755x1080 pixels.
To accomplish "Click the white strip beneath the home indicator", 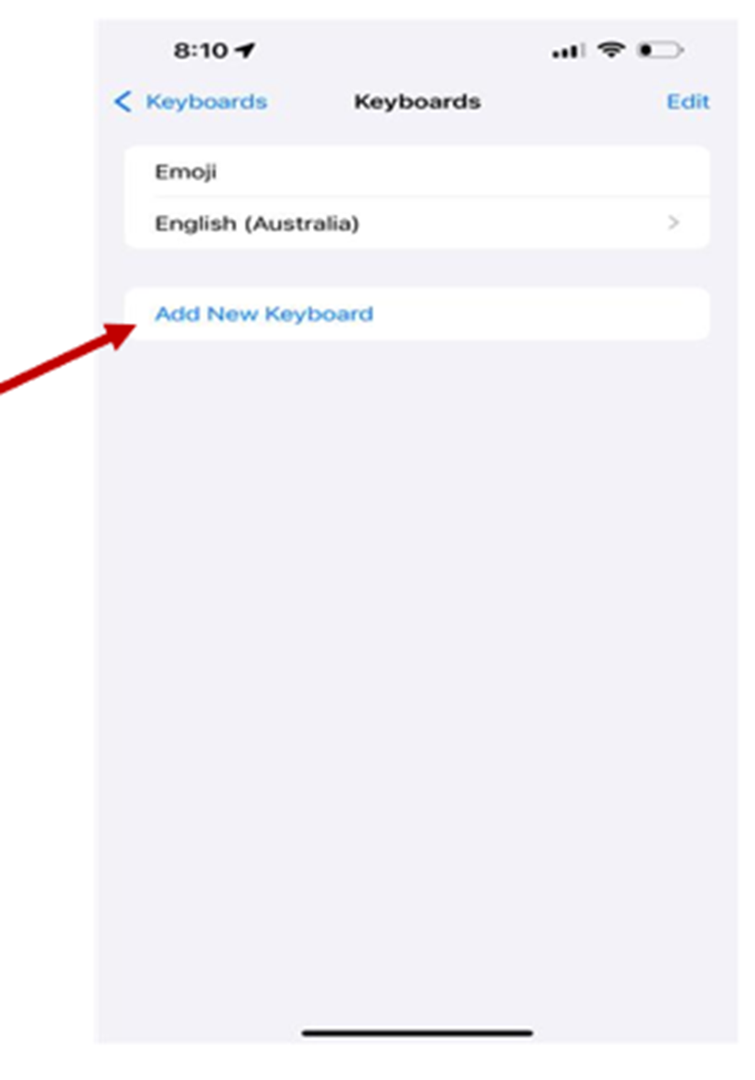I will [x=417, y=1062].
